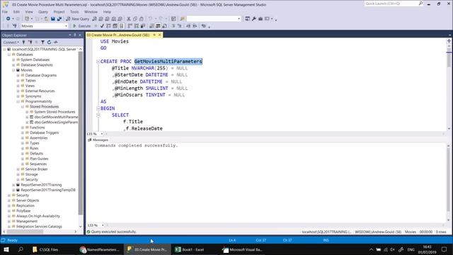453x255 pixels.
Task: Click the Execute query button
Action: (82, 26)
